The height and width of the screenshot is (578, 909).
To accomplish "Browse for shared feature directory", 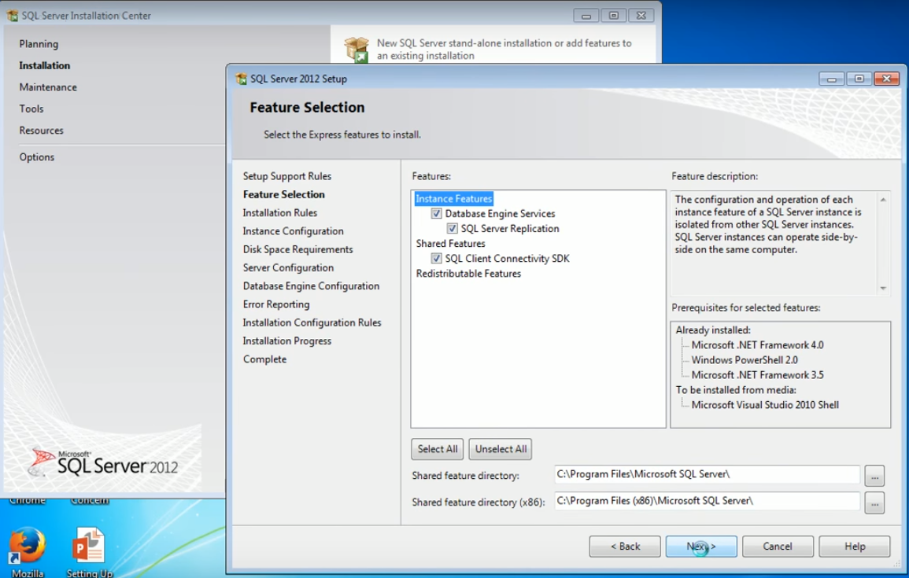I will pyautogui.click(x=874, y=476).
